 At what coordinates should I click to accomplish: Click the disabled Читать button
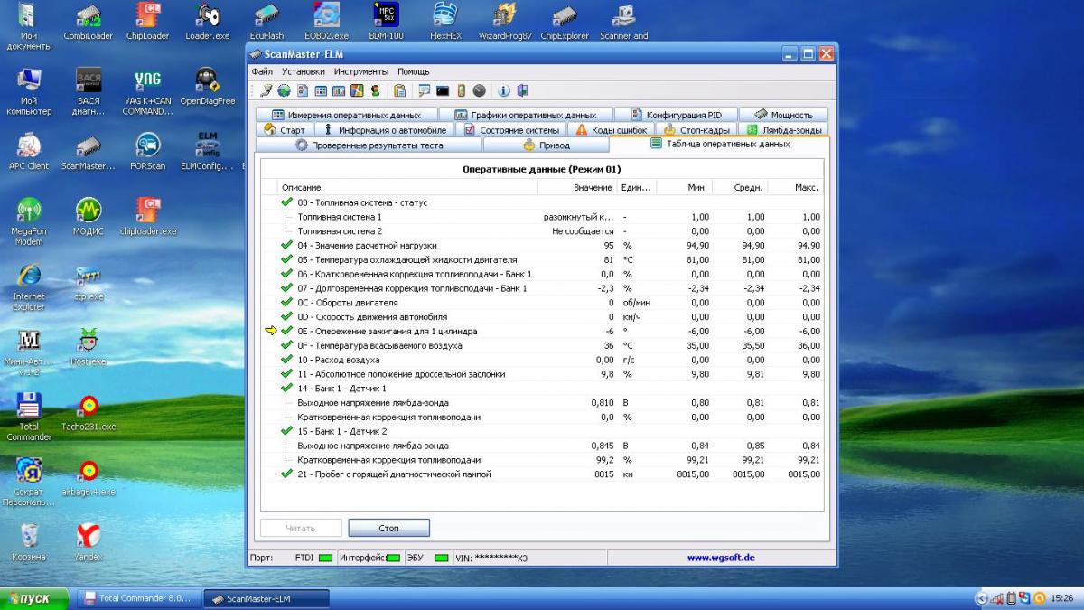click(x=301, y=528)
